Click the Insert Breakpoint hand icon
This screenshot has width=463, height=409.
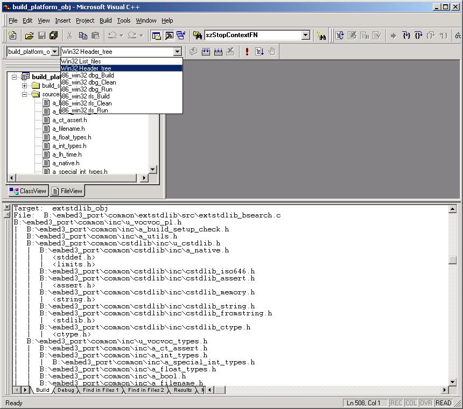pyautogui.click(x=272, y=52)
